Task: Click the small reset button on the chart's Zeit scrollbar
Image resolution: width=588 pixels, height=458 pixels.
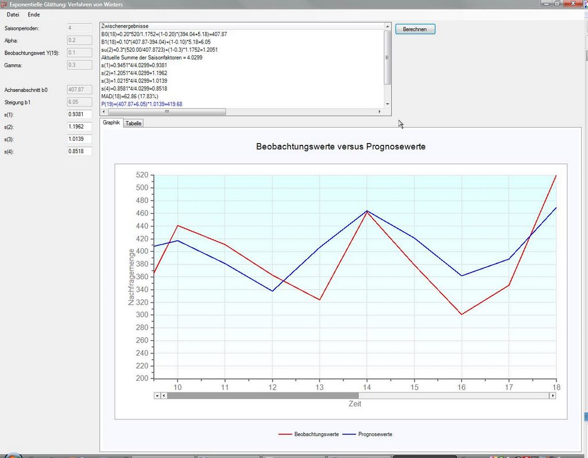Action: coord(157,395)
